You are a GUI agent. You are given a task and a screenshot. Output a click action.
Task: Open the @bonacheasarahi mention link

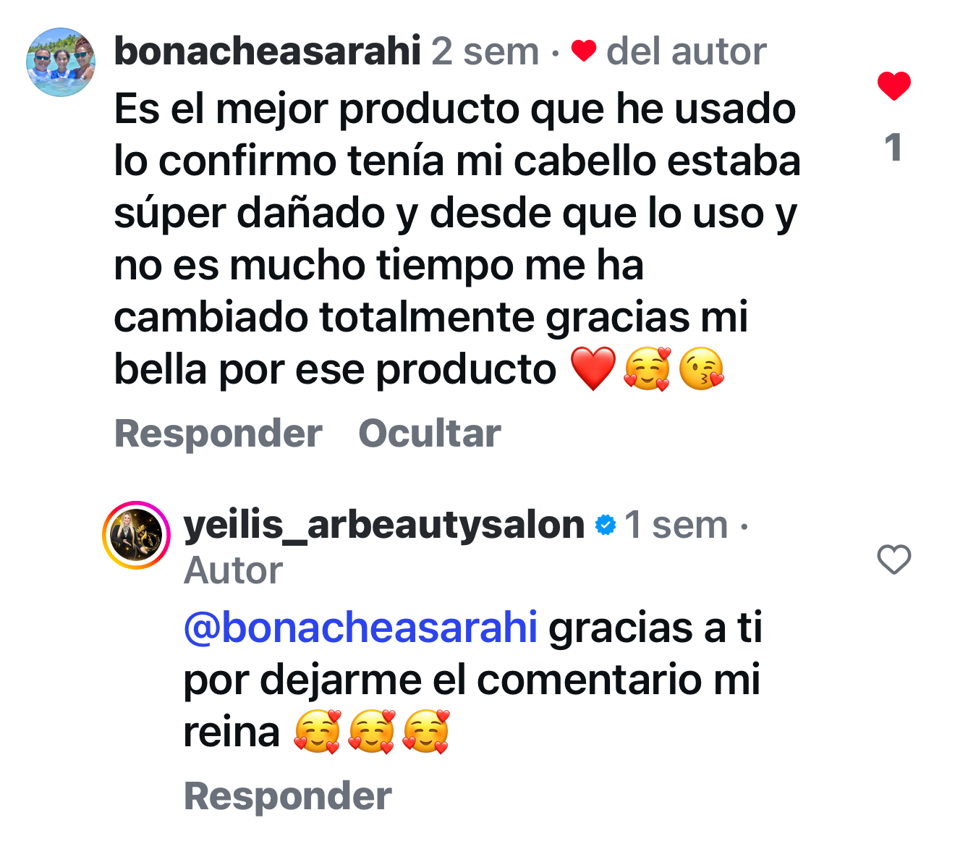pos(360,627)
